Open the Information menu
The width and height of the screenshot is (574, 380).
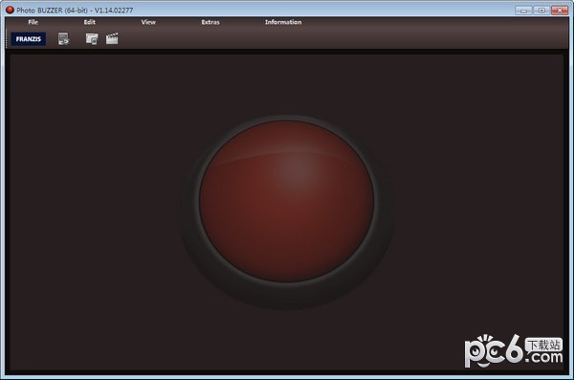(283, 22)
